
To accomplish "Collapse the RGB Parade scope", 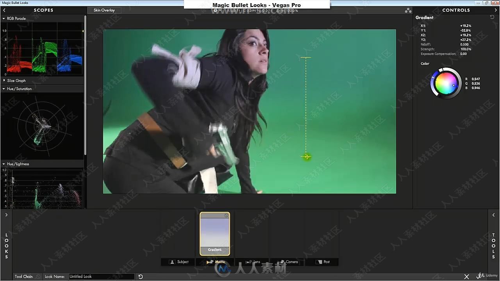I will [4, 19].
